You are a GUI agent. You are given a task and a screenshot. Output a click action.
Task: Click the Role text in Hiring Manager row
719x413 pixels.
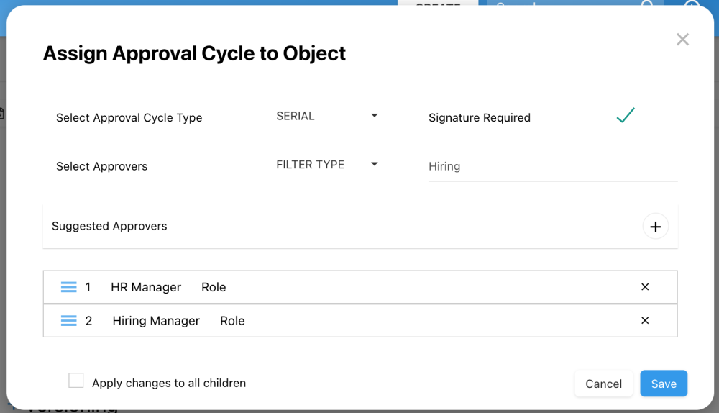232,321
